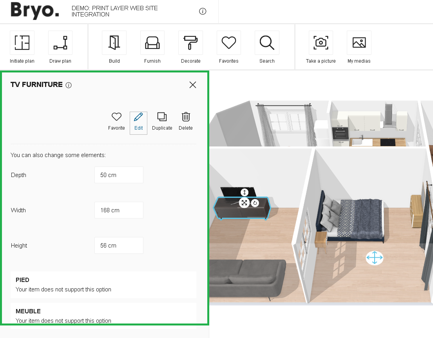Image resolution: width=433 pixels, height=338 pixels.
Task: Click info icon beside TV FURNITURE title
Action: coord(69,85)
